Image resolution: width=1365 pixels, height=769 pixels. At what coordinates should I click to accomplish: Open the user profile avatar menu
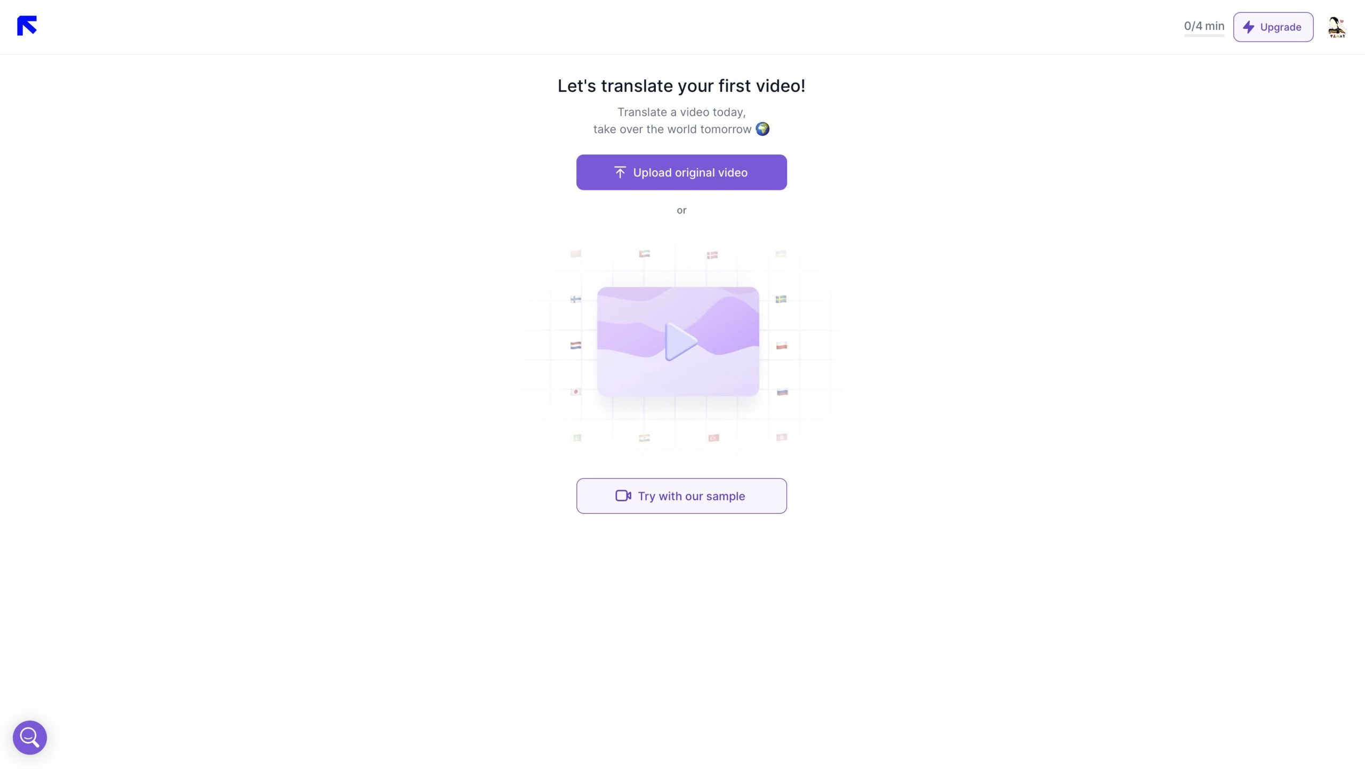1336,27
